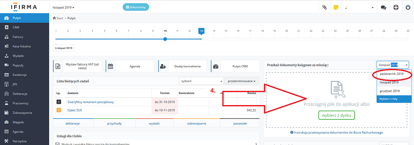The image size is (414, 145).
Task: Click the invoice document icon on the VAT tile
Action: pyautogui.click(x=58, y=66)
